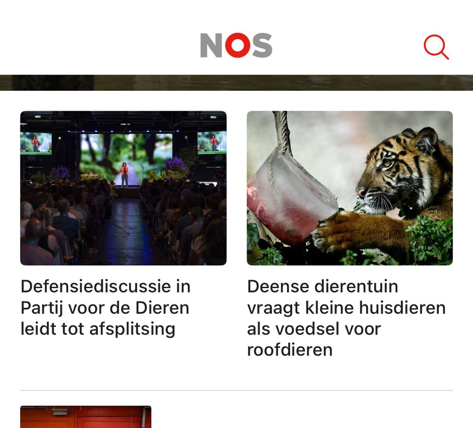Open headline about Partij voor de Dieren afsplitsing
This screenshot has width=473, height=428.
[105, 308]
